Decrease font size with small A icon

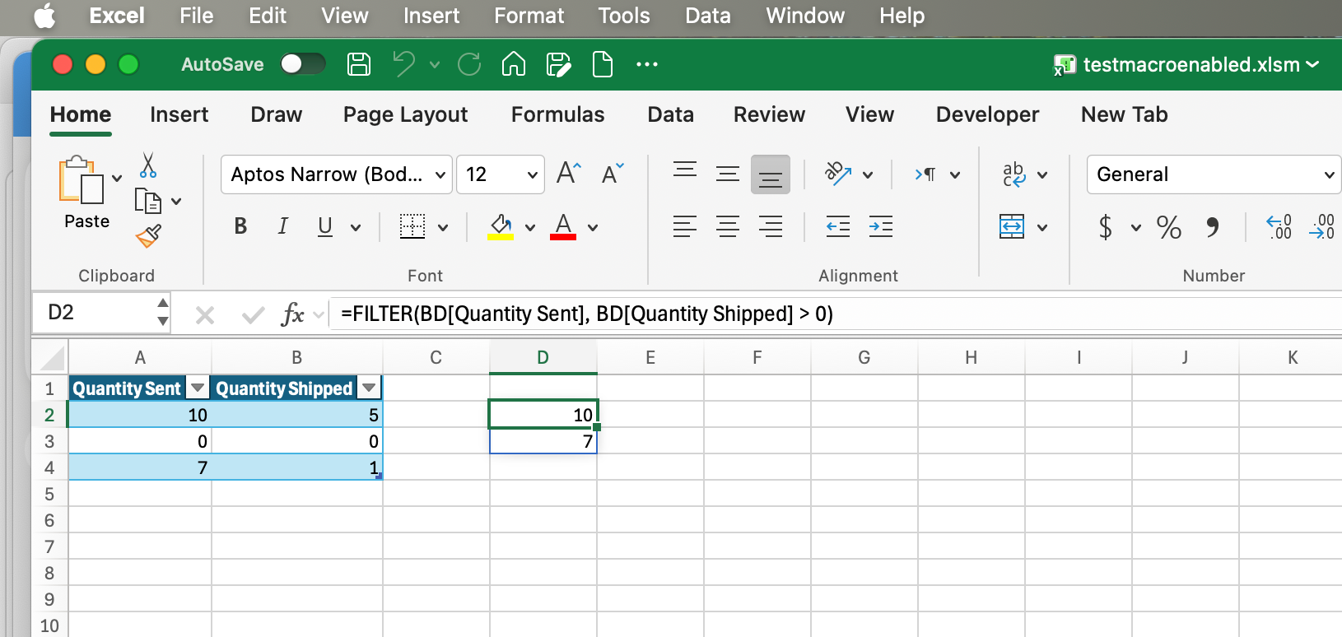(613, 174)
